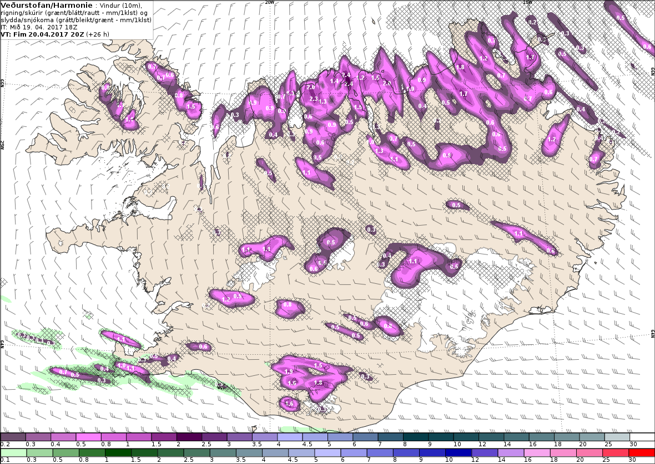Screen dimensions: 655x464
Task: Choose the blue lower-row swatch labeled 8
Action: (405, 453)
